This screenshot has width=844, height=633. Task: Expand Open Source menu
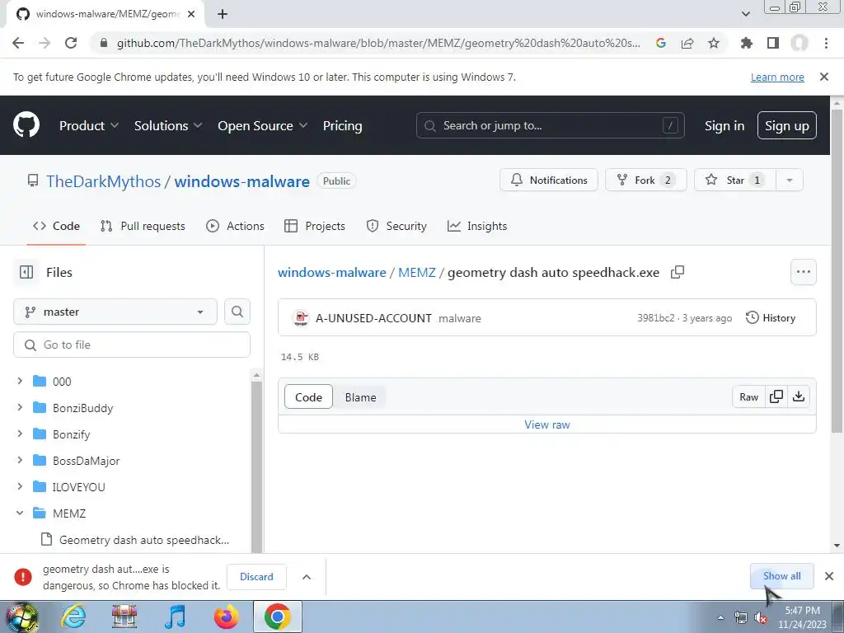pyautogui.click(x=263, y=125)
